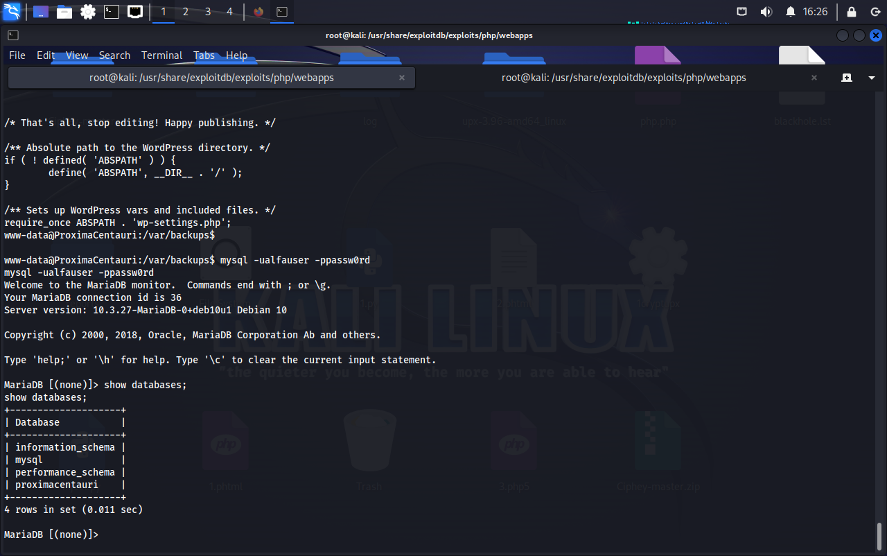887x556 pixels.
Task: Open the tab list dropdown arrow
Action: (872, 78)
